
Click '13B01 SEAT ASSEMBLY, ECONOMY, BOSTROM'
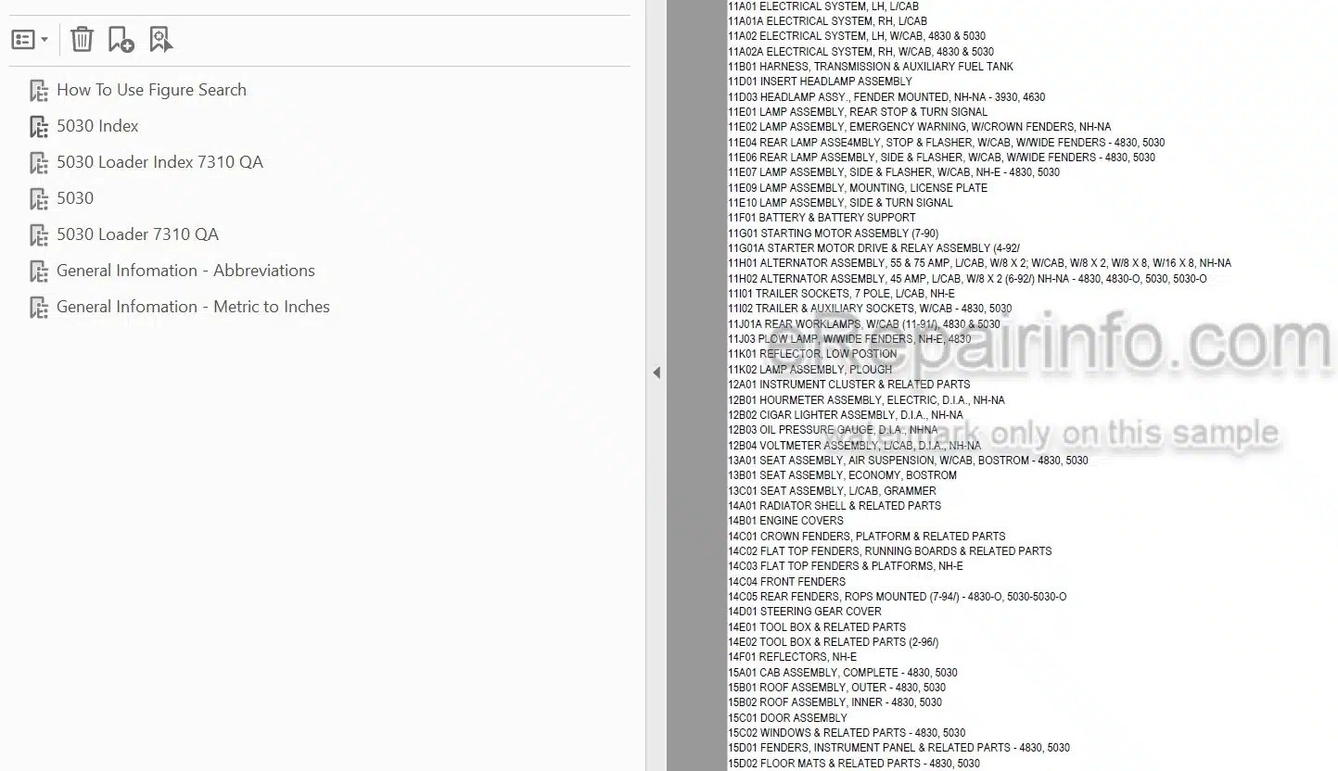(x=842, y=475)
